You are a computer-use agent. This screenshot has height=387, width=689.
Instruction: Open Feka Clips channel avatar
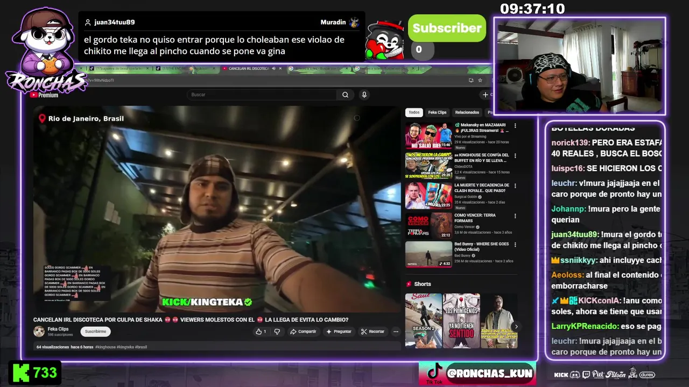tap(39, 332)
